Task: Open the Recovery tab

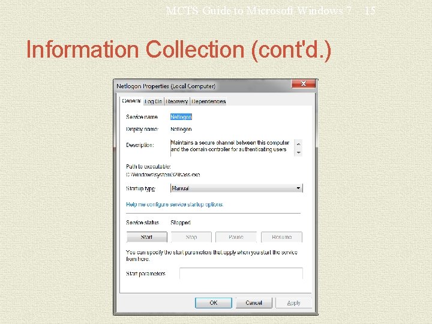Action: tap(177, 101)
